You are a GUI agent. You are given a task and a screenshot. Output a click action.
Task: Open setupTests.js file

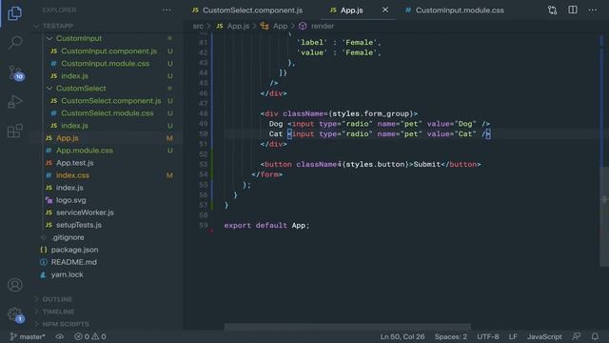tap(78, 225)
